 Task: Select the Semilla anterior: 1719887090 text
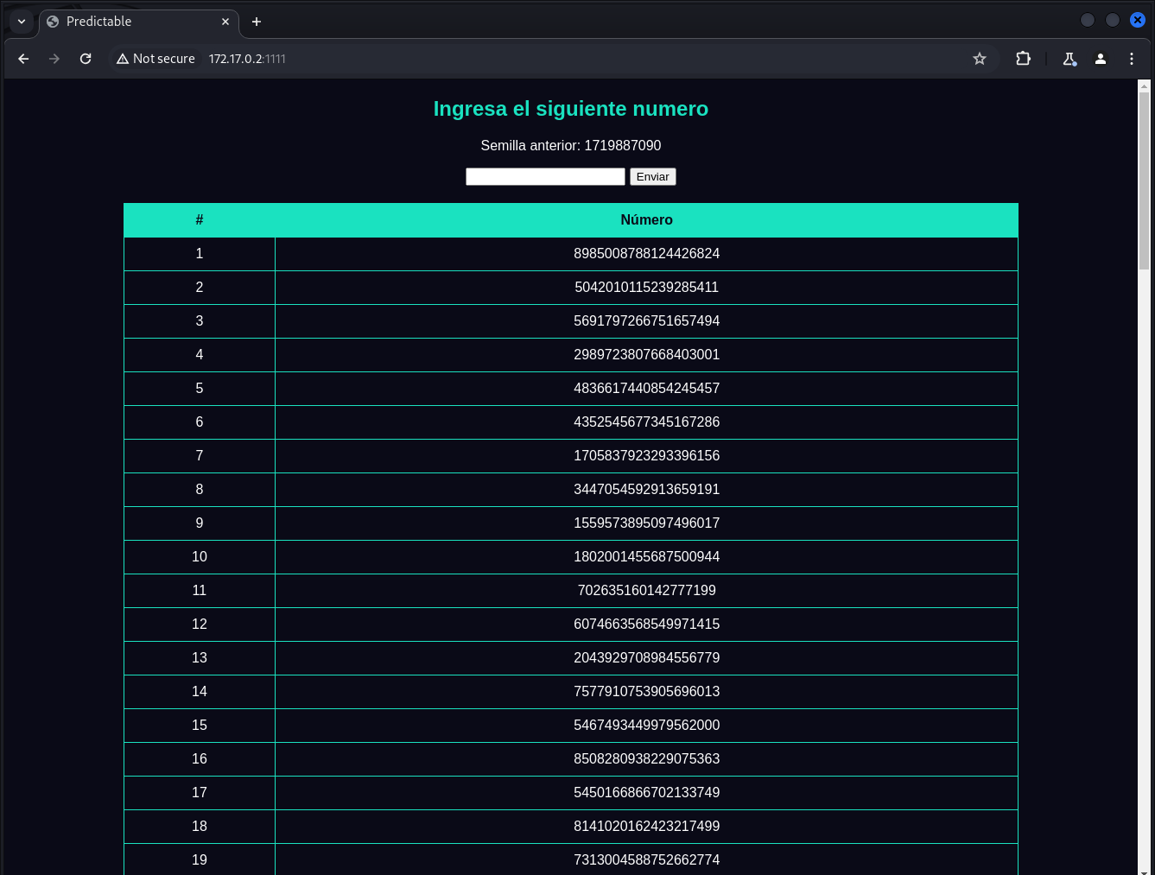pyautogui.click(x=571, y=145)
